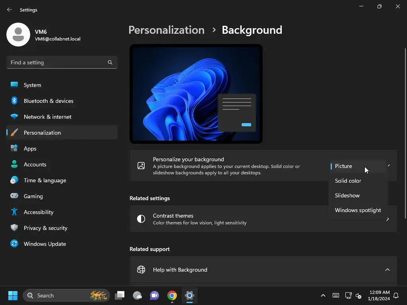This screenshot has width=407, height=305.
Task: Click the Personalization paintbrush icon
Action: [14, 133]
